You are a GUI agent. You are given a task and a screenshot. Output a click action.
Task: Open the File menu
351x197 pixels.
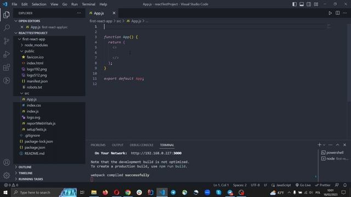click(14, 4)
